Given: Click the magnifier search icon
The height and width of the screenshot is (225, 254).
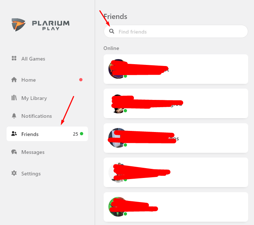Looking at the screenshot, I should pyautogui.click(x=112, y=31).
